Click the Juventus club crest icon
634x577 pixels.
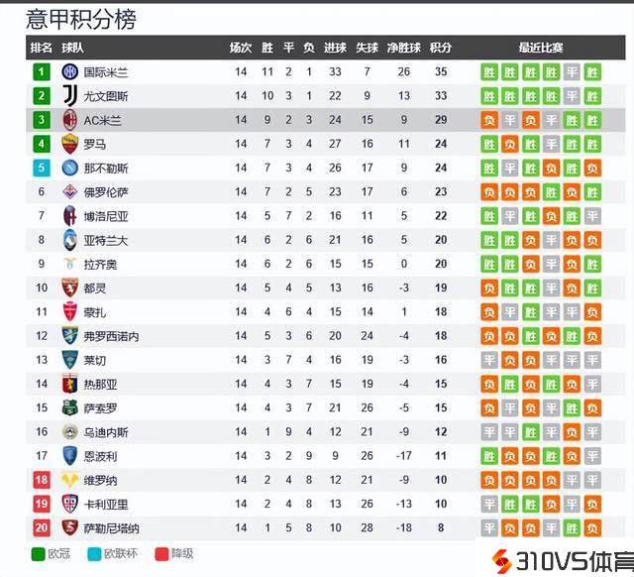70,96
